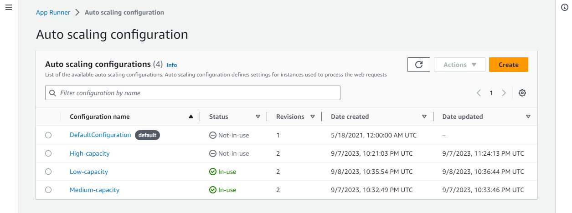Click the Create button
This screenshot has width=572, height=213.
point(508,65)
